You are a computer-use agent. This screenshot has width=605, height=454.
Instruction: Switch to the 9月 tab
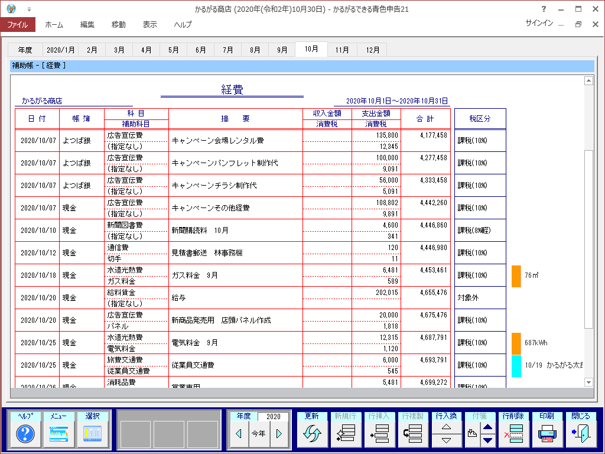pos(282,50)
